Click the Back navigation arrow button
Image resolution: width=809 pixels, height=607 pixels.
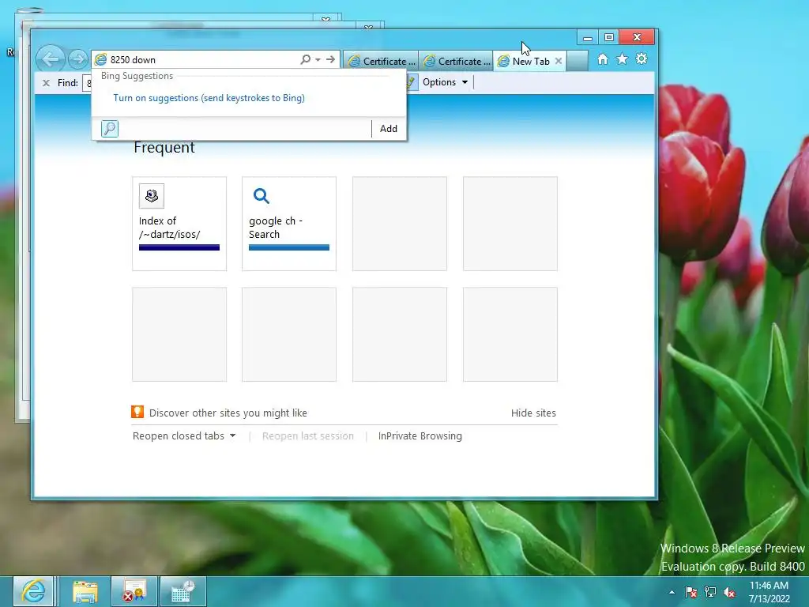click(51, 58)
